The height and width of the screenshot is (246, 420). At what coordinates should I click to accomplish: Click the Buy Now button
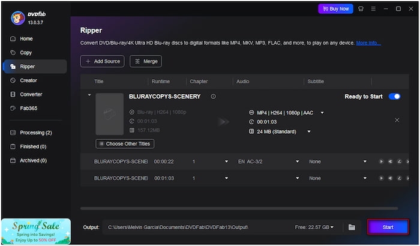(335, 9)
